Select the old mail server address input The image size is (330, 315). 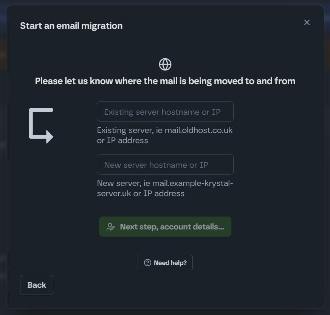coord(165,112)
